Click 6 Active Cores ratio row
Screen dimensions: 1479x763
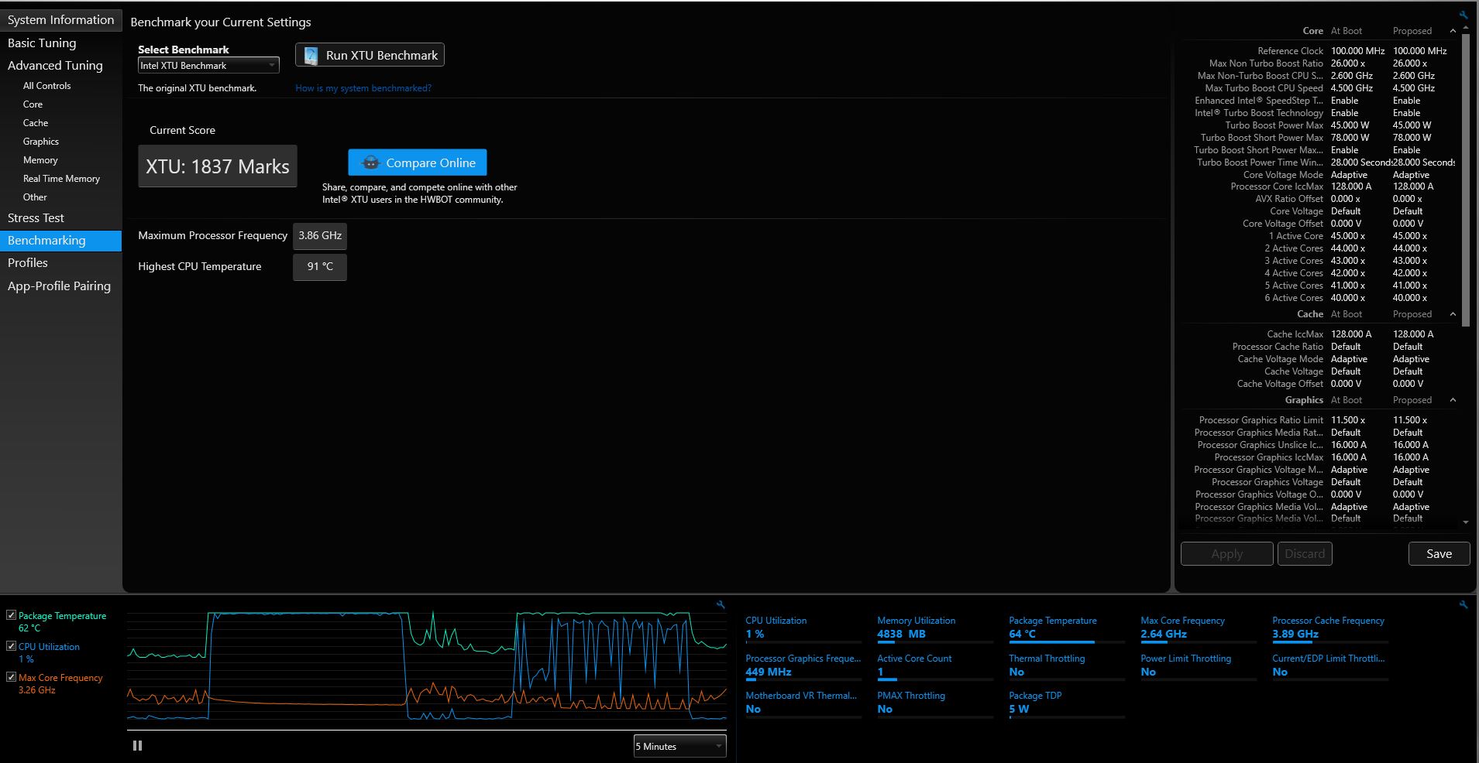(1320, 298)
